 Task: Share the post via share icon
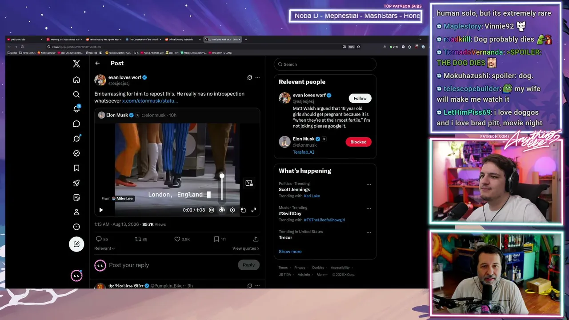click(x=256, y=239)
